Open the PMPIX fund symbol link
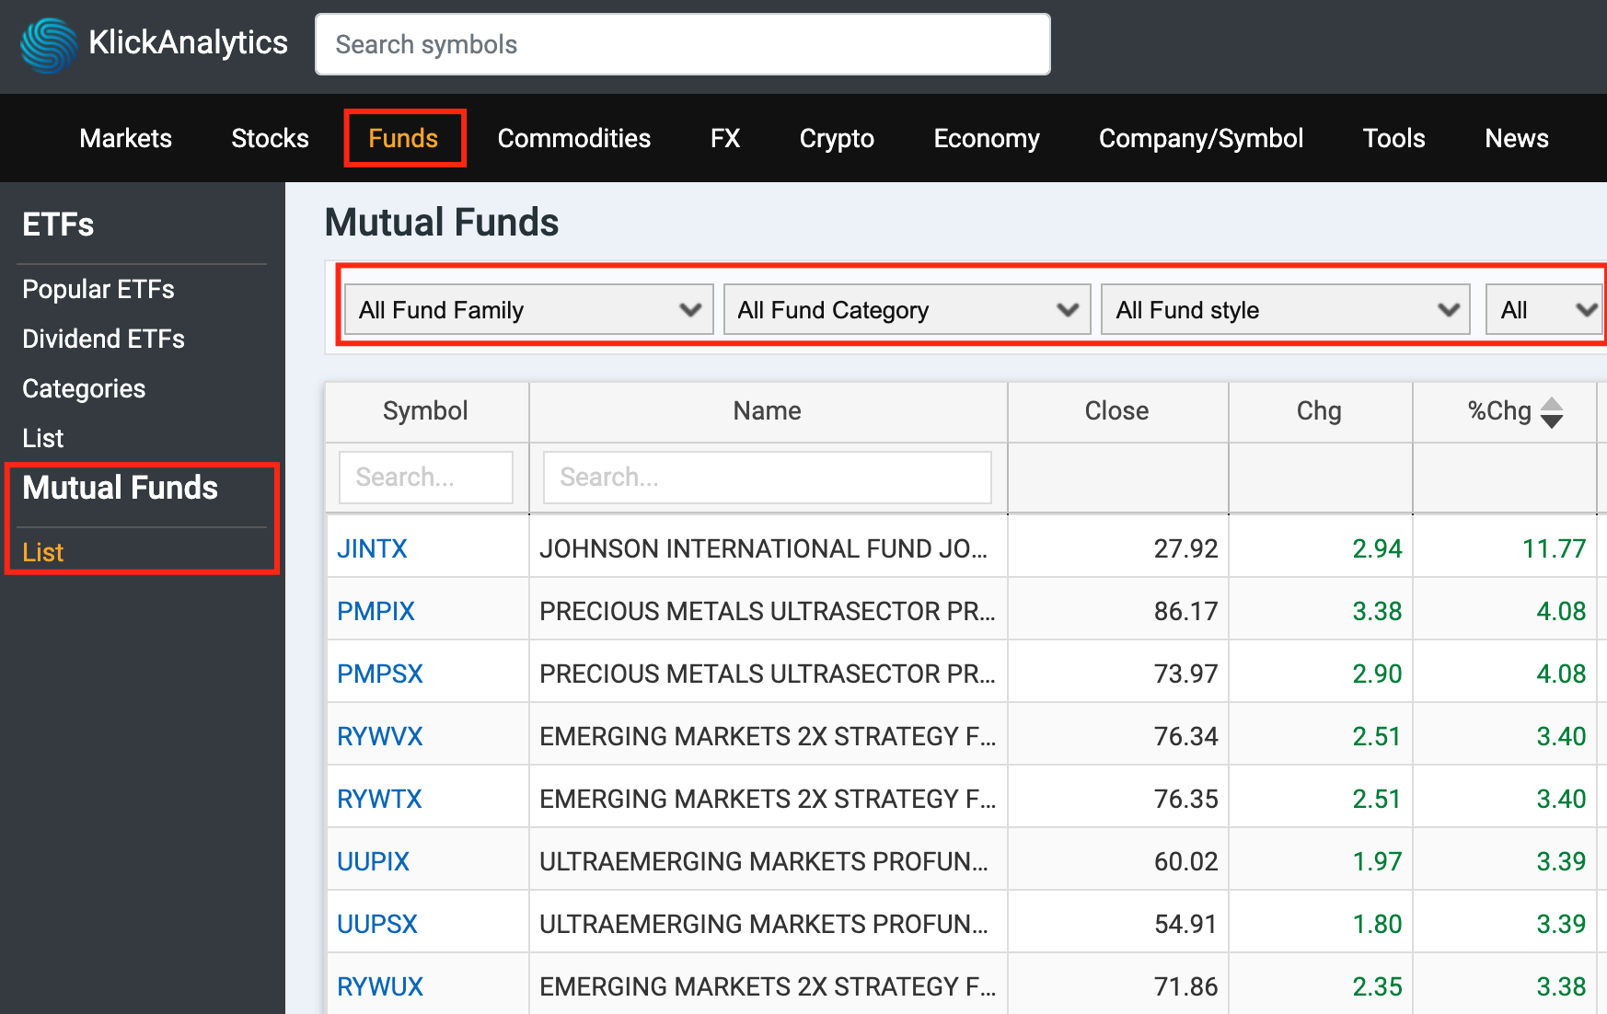The image size is (1607, 1014). (x=376, y=611)
